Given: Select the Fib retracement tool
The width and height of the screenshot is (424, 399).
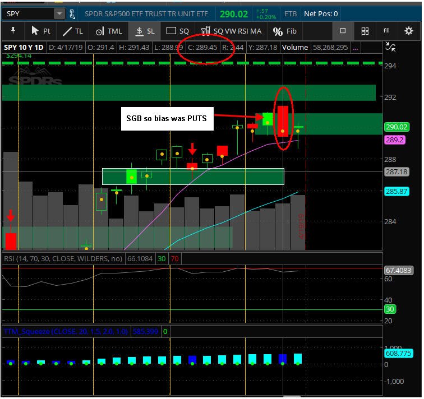Looking at the screenshot, I should pyautogui.click(x=284, y=31).
